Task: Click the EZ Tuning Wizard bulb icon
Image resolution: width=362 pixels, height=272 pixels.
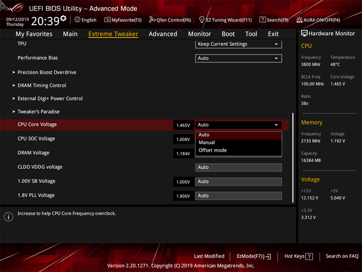Action: point(202,20)
